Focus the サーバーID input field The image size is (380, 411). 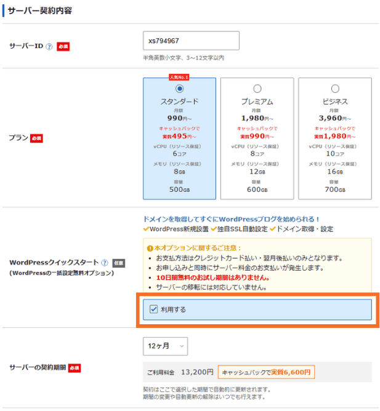tap(190, 41)
